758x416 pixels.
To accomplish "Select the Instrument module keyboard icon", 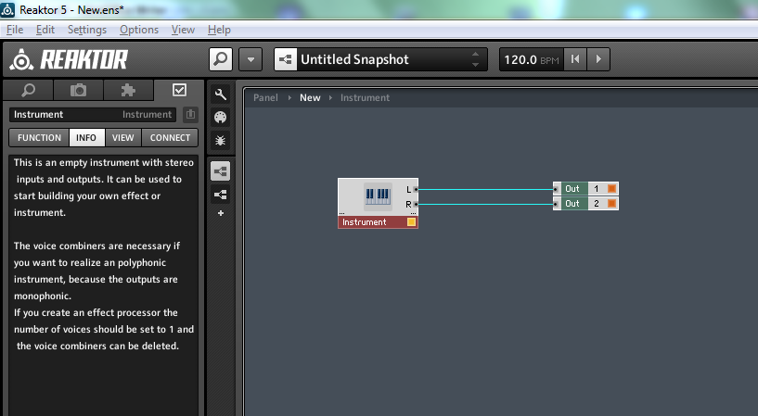I will [378, 195].
